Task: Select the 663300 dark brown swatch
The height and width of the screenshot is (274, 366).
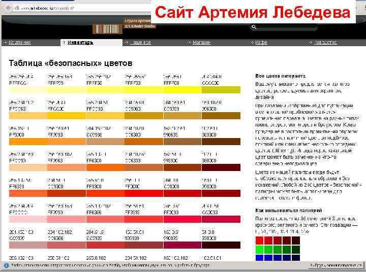Action: click(x=221, y=142)
